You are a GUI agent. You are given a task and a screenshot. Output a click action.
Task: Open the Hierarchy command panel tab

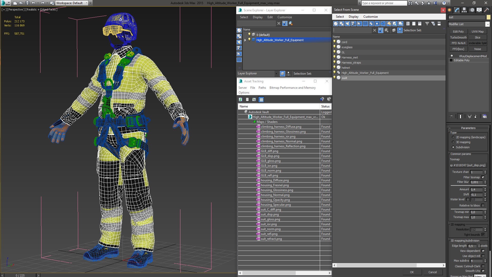(464, 10)
